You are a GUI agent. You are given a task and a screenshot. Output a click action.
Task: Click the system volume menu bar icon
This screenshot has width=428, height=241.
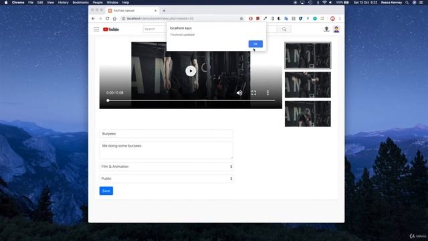[330, 3]
